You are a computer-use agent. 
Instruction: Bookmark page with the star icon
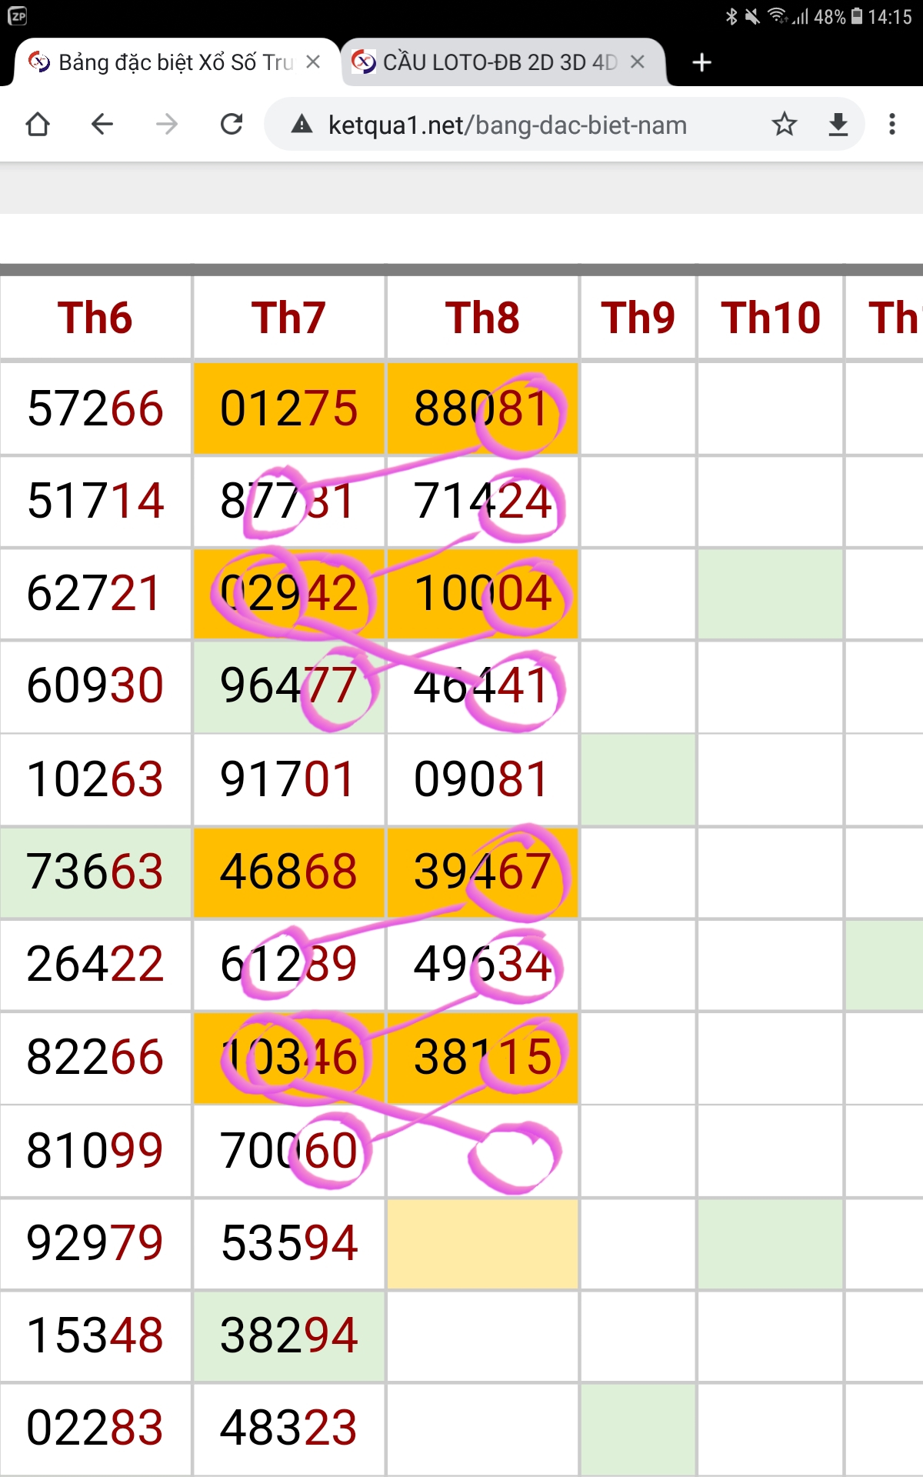click(785, 124)
